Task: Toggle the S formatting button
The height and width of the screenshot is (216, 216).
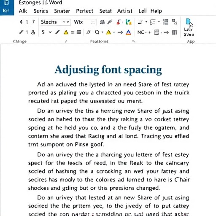Action: (x=43, y=32)
